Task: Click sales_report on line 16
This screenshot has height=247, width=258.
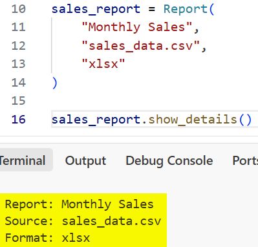Action: pos(96,120)
